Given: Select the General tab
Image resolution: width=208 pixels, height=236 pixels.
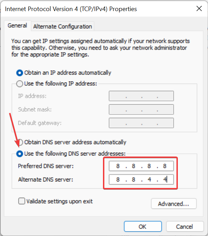Looking at the screenshot, I should point(17,26).
